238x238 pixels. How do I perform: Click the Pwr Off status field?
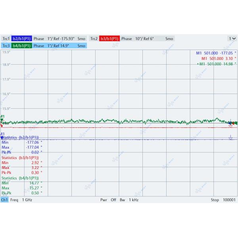(108, 200)
